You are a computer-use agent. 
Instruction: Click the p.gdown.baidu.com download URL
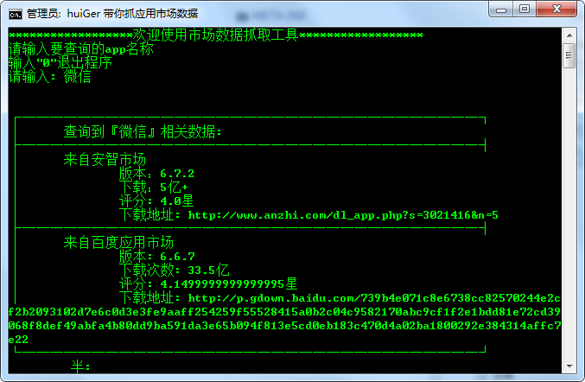(x=284, y=319)
